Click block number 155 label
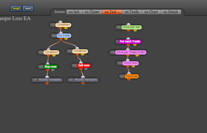 [x=113, y=52]
